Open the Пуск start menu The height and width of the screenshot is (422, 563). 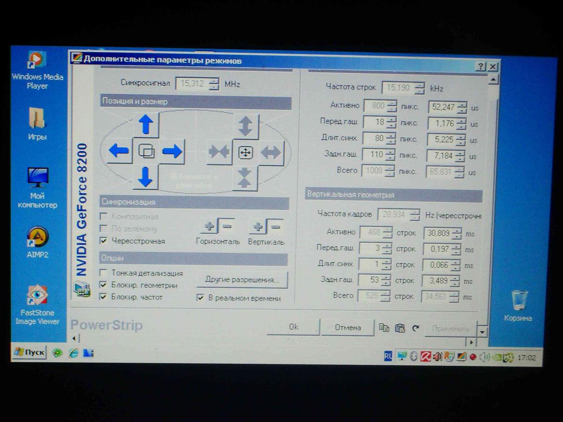point(30,353)
